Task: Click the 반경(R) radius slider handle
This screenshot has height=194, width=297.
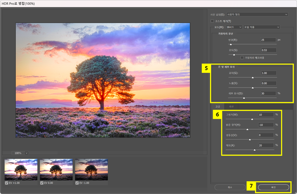Action: pos(231,44)
